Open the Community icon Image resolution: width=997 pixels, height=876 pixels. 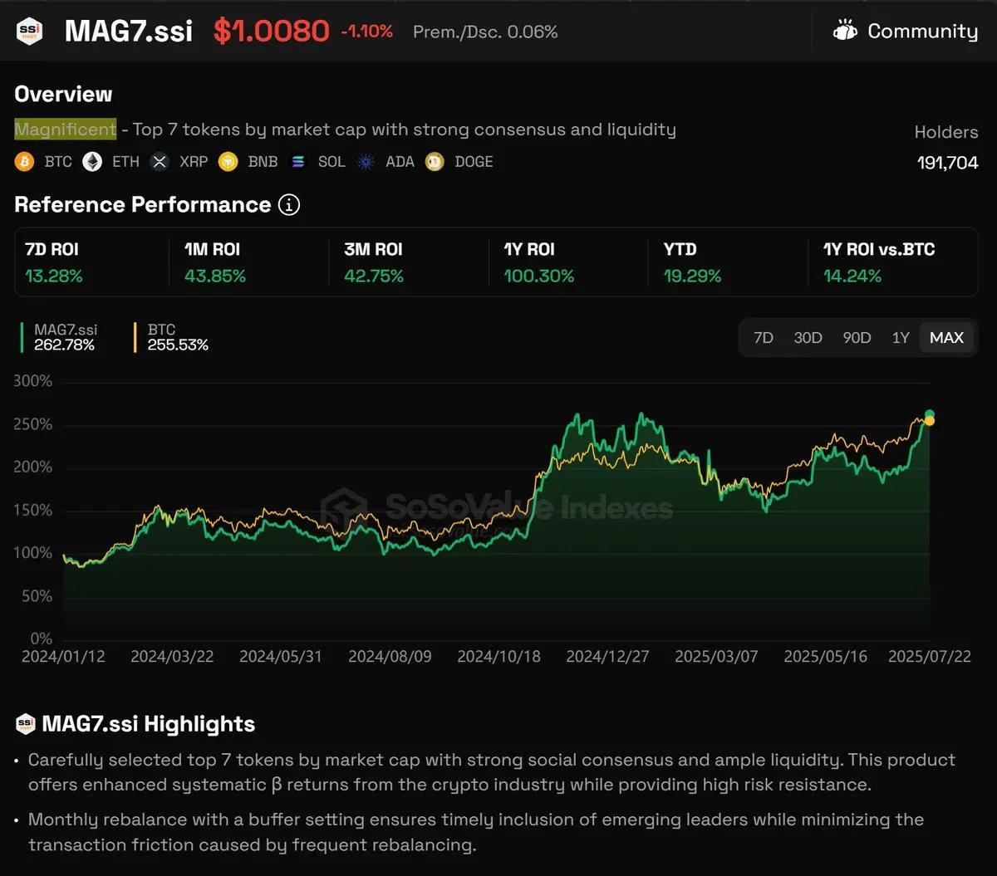pos(845,32)
